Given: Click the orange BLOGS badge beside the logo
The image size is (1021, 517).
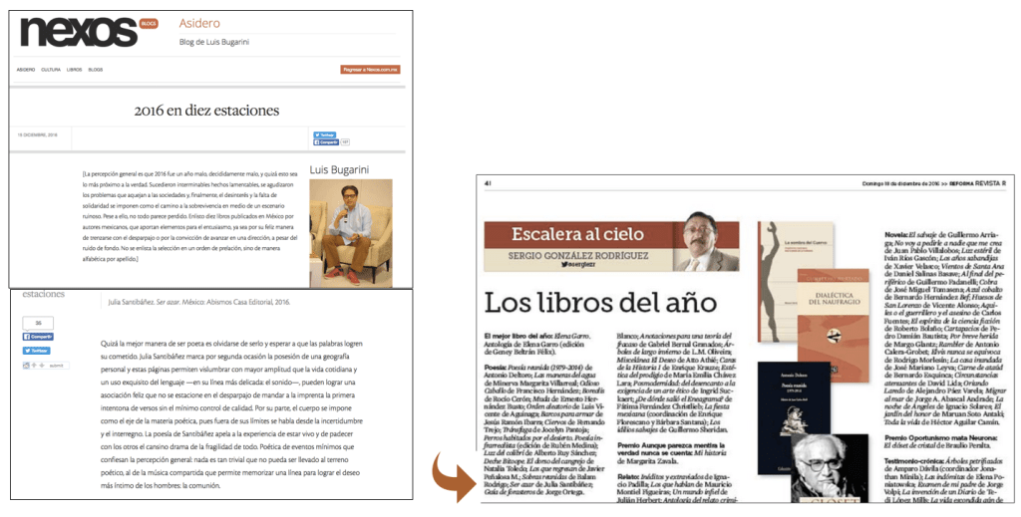Looking at the screenshot, I should coord(148,23).
